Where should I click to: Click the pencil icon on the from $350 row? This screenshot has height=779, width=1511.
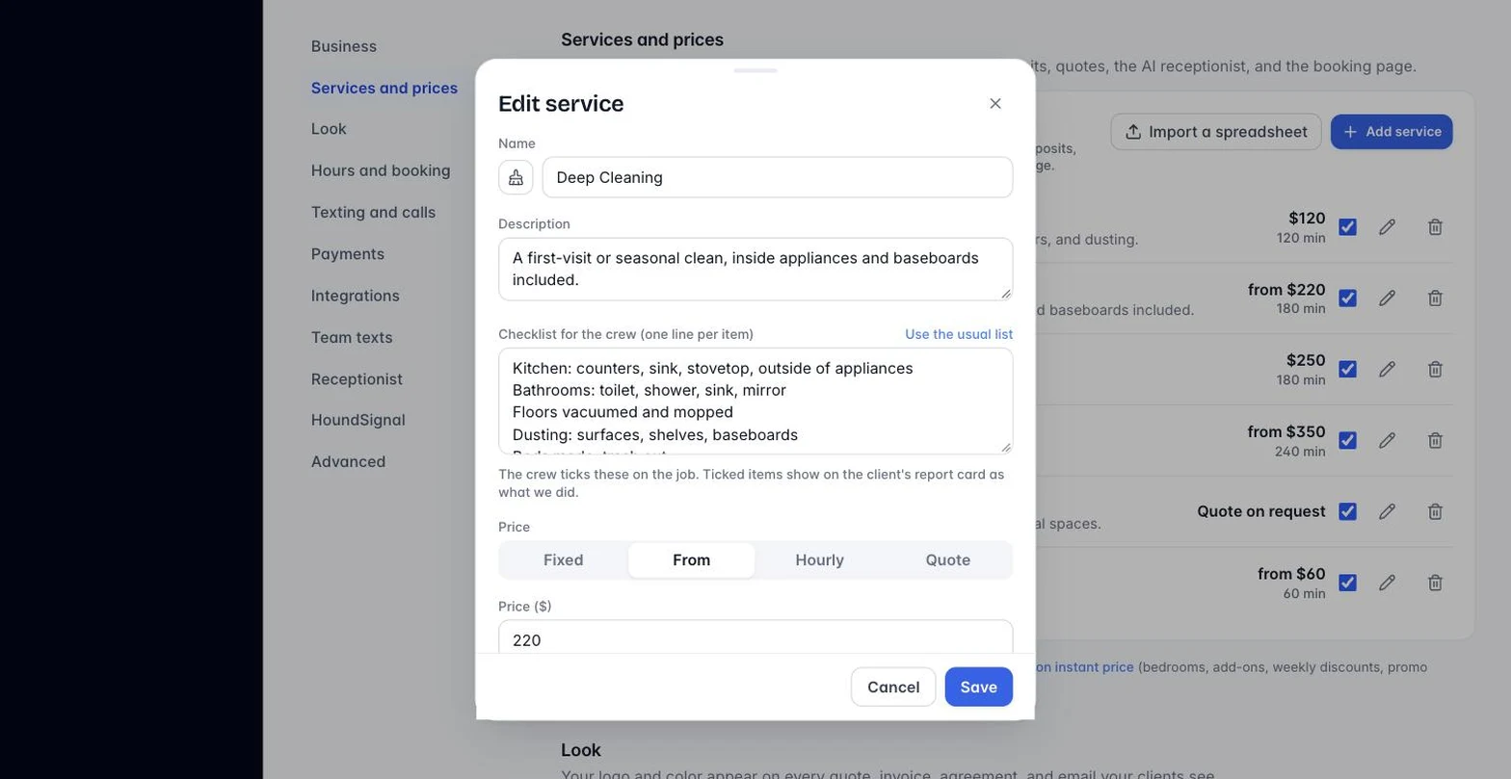point(1387,440)
